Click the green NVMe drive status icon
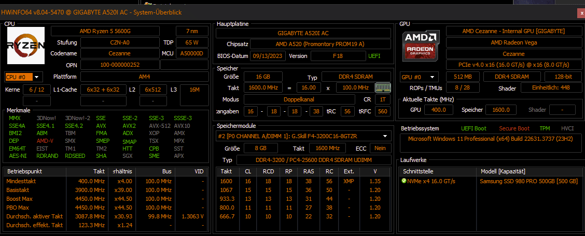 click(x=403, y=181)
